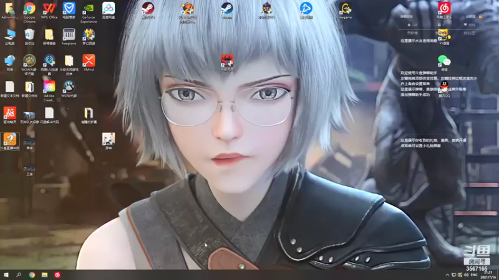Switch to Chrome on the taskbar

32,274
